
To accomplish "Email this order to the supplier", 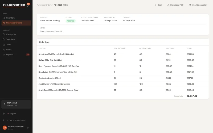I will pyautogui.click(x=198, y=5).
